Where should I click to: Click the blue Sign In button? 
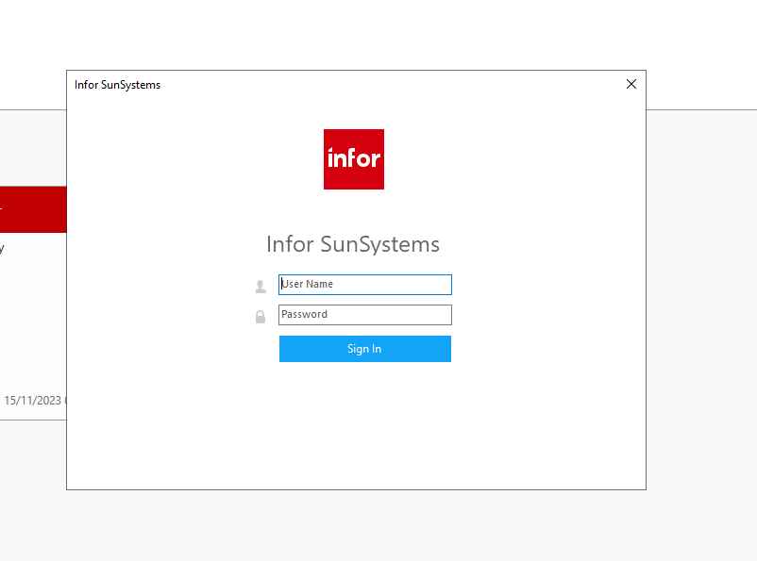[x=365, y=349]
